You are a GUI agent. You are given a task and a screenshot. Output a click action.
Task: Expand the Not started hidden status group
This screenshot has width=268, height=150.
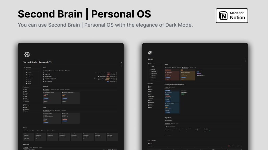coord(184,92)
